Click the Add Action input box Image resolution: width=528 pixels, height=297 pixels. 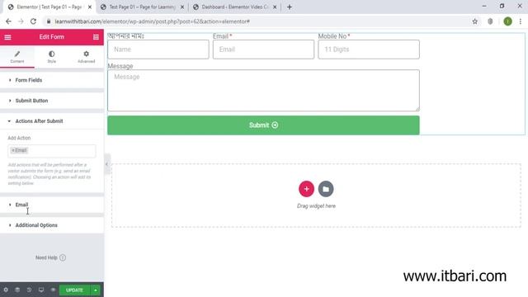(51, 151)
